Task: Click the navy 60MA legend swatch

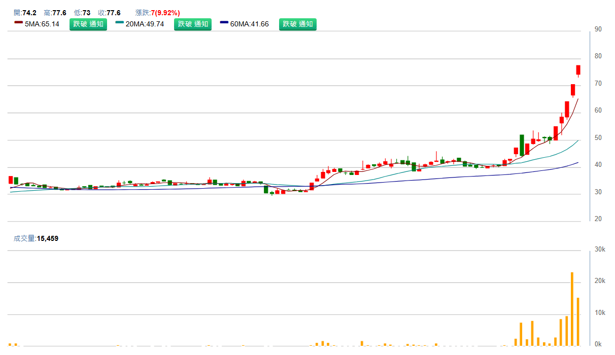Action: tap(224, 23)
